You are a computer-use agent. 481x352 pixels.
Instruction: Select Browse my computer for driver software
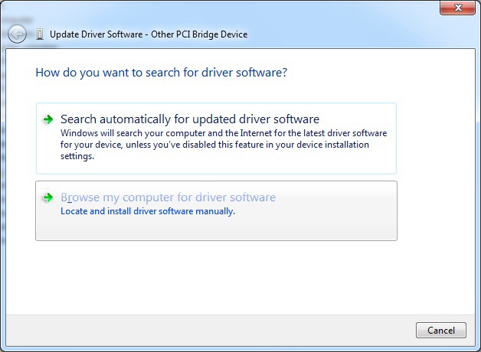[x=168, y=197]
